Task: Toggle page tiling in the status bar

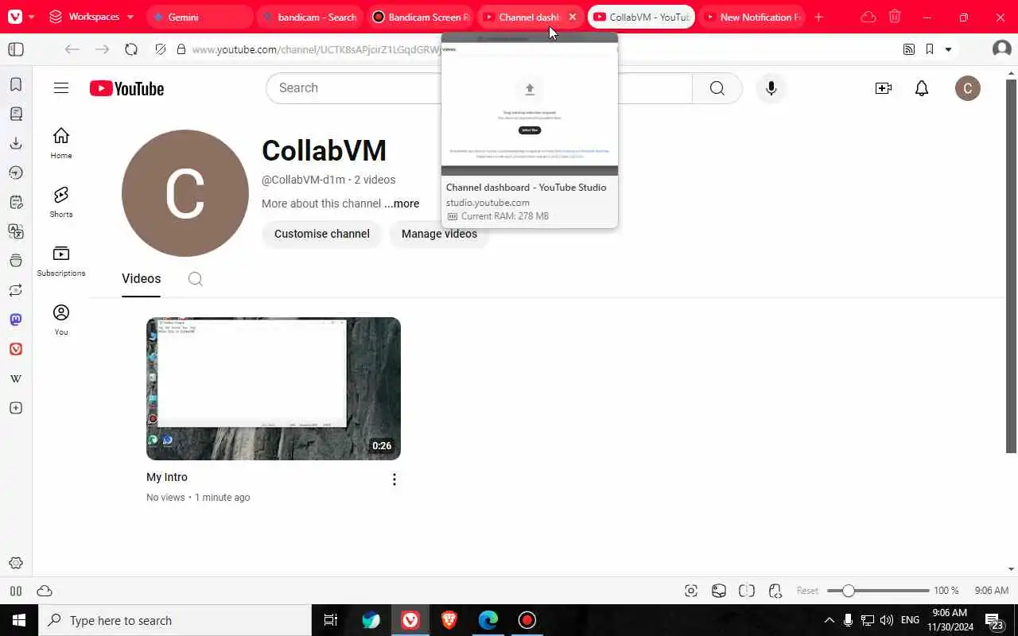Action: (x=747, y=591)
